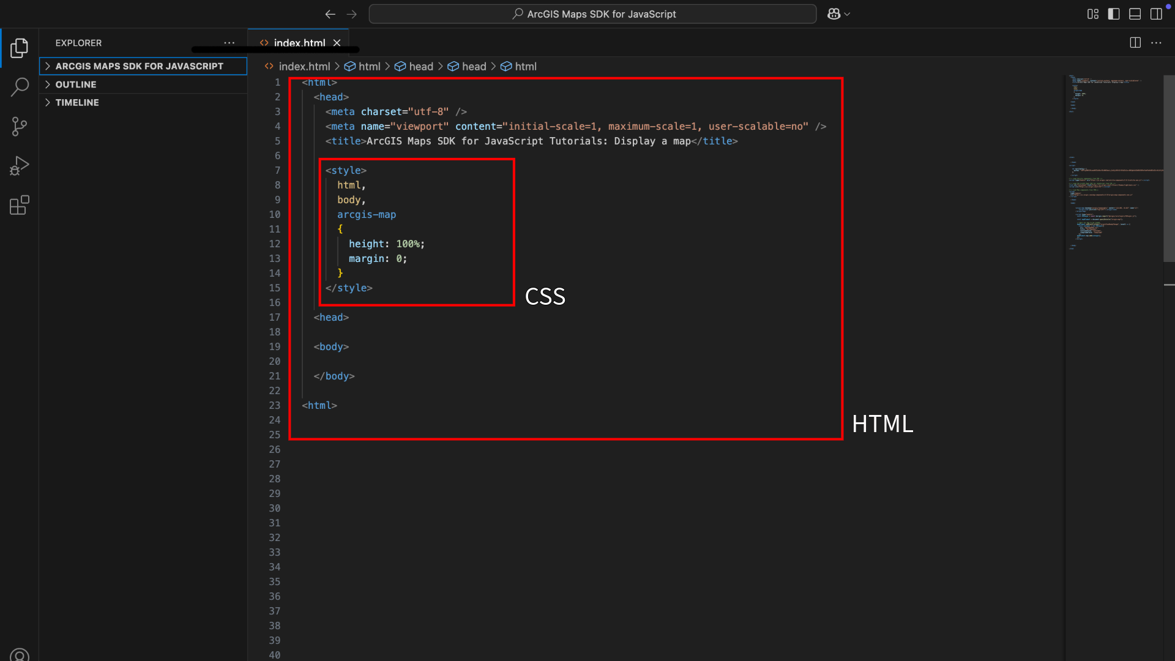Screen dimensions: 1175x661
Task: Click the Go Back navigation arrow
Action: (x=330, y=14)
